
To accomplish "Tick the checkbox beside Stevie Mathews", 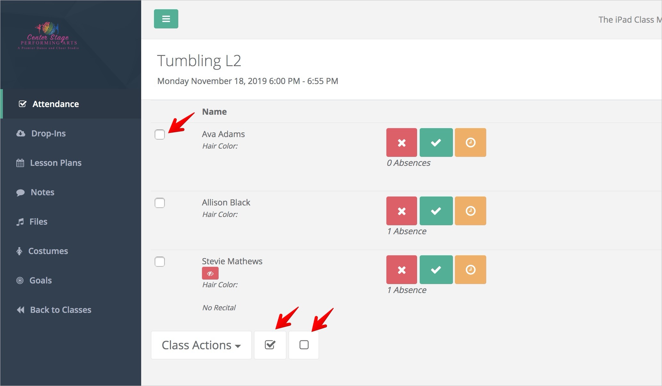I will (x=160, y=262).
